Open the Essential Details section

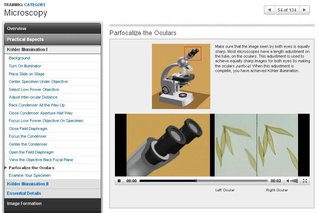point(53,193)
